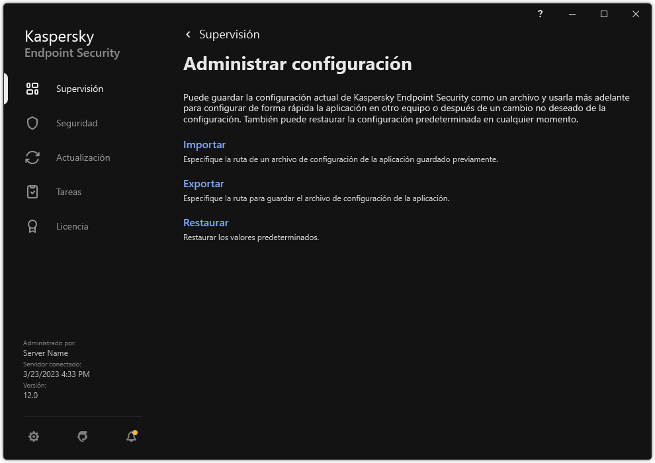The height and width of the screenshot is (463, 655).
Task: Click Restaurar to restore default values
Action: 206,223
